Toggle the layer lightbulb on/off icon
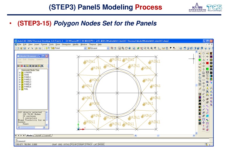228x158 pixels. 44,48
